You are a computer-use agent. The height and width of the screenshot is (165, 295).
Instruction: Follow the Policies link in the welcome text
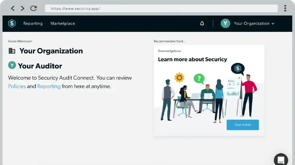[17, 86]
